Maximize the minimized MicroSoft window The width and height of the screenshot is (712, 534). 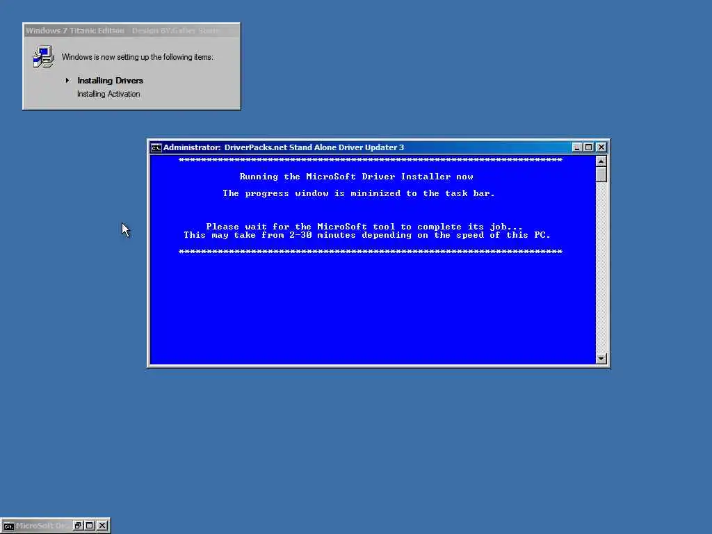pos(90,526)
